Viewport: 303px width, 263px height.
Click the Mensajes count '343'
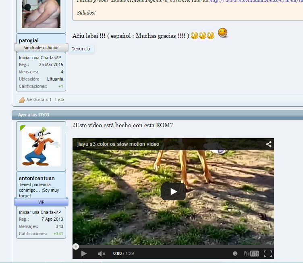point(60,226)
